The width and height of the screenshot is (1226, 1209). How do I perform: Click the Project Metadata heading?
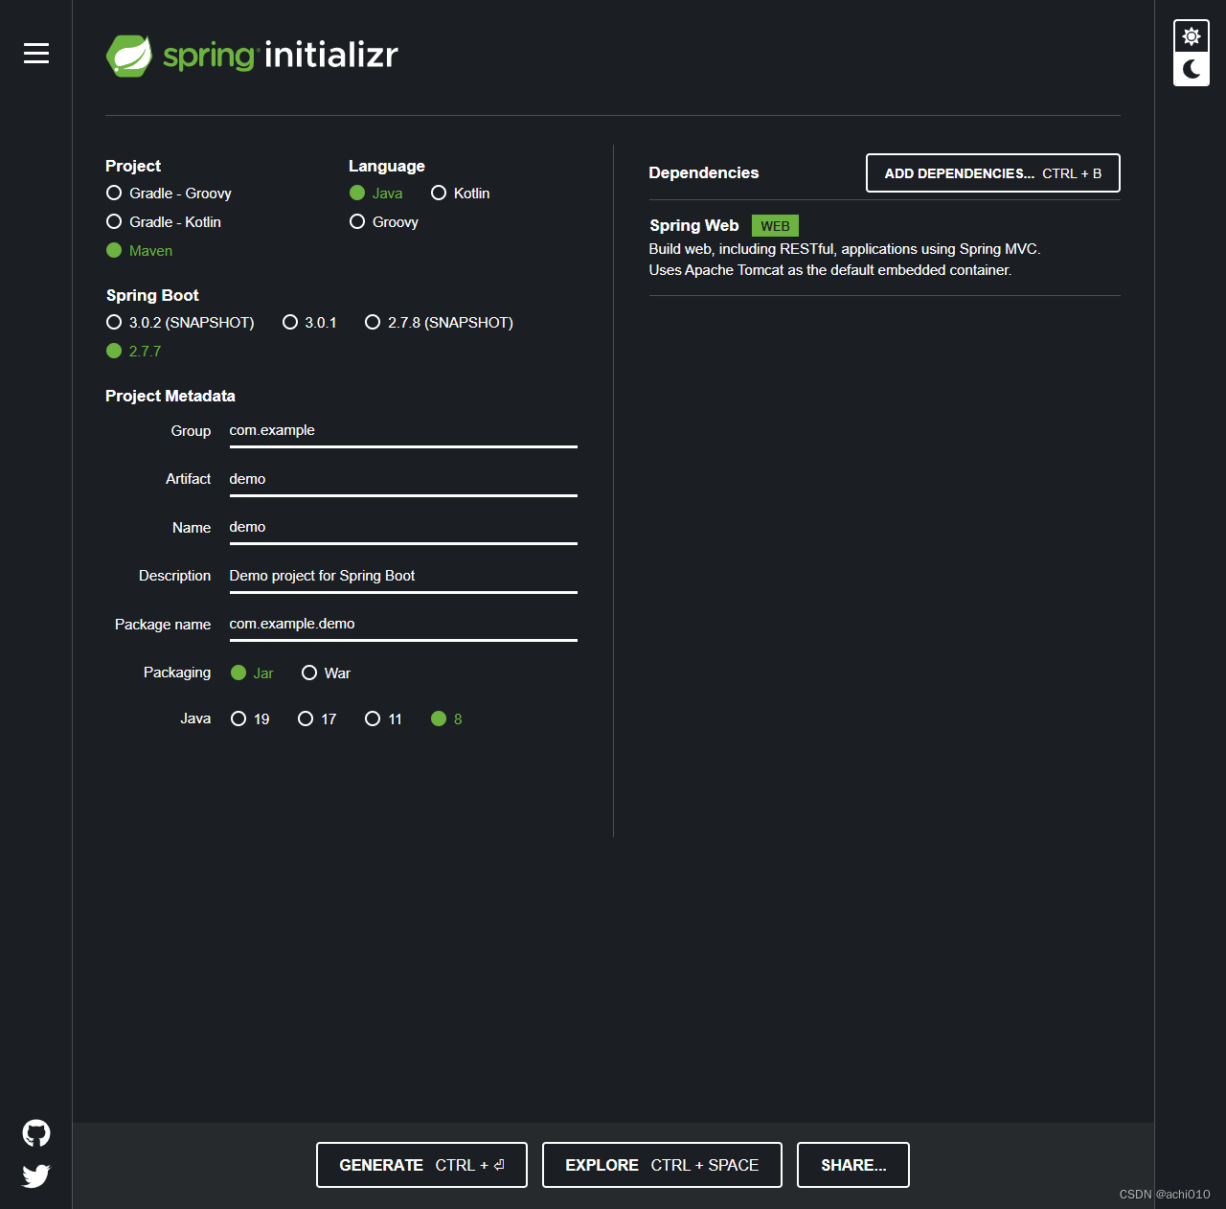(170, 397)
